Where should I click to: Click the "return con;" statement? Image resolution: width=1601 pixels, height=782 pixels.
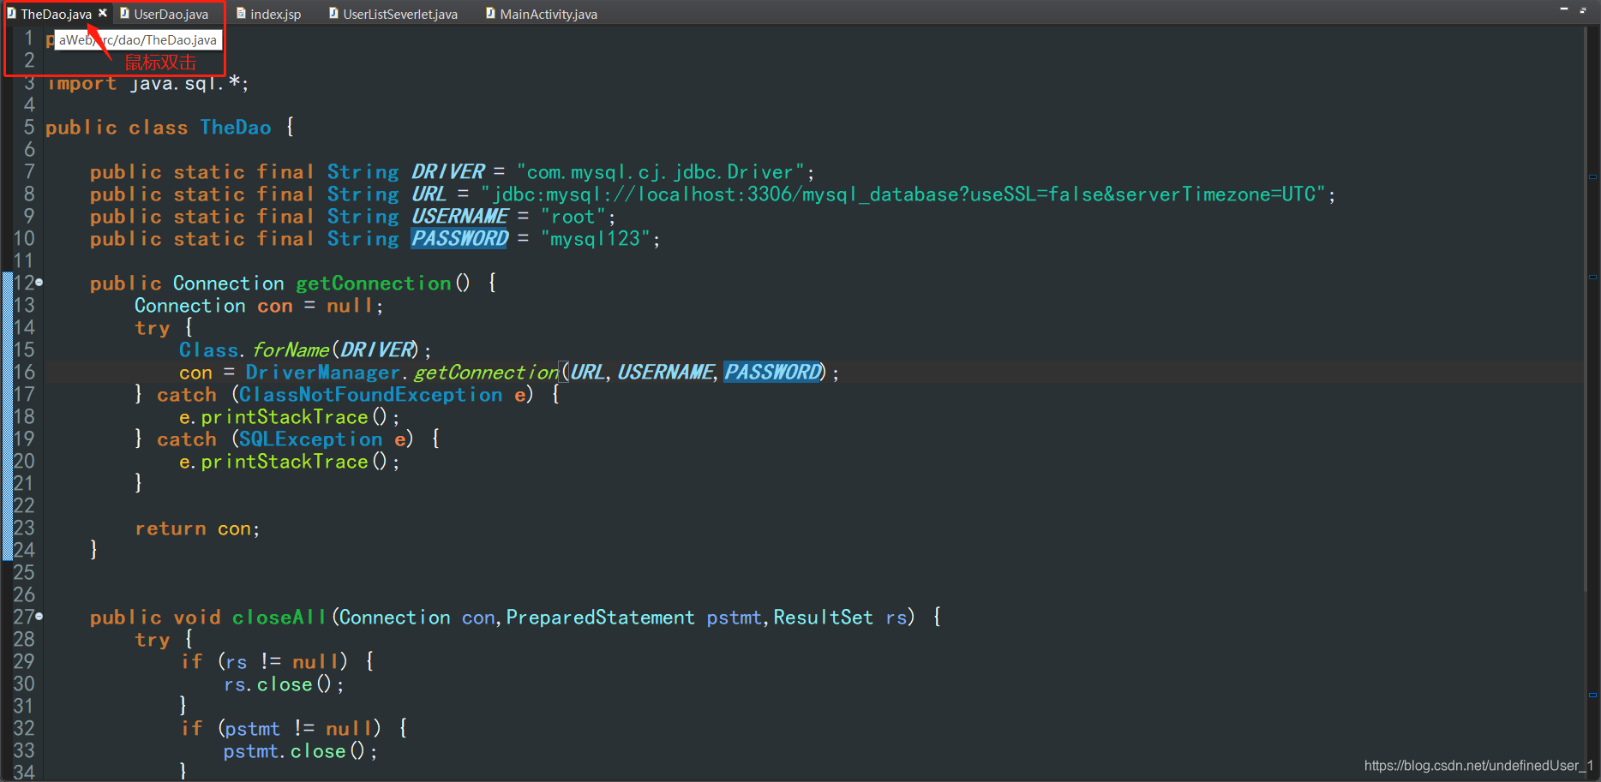[197, 528]
